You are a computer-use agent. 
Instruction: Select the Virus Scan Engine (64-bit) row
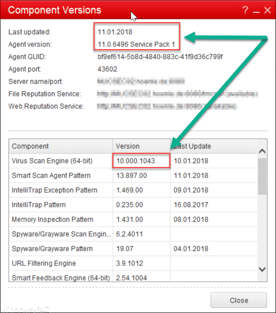point(133,161)
